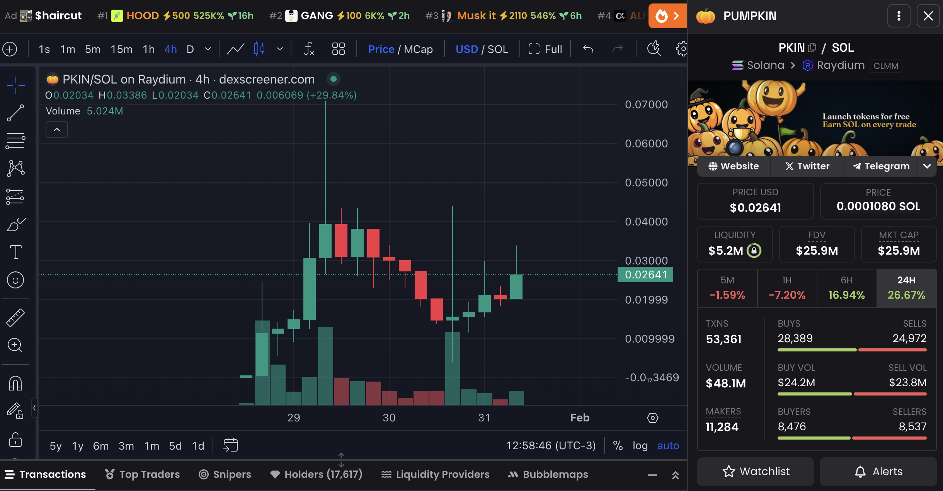Click the 0.02641 current price label
943x491 pixels.
[645, 274]
